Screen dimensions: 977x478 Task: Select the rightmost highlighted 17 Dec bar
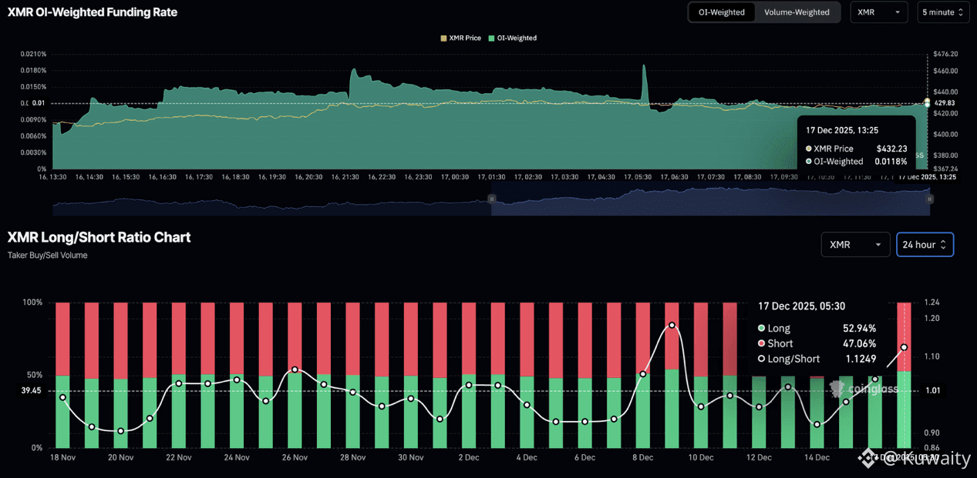click(904, 375)
